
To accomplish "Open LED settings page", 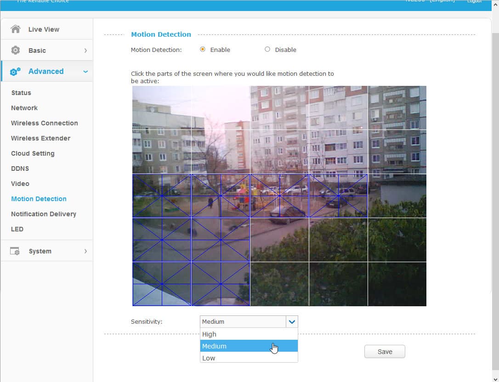I will pos(17,229).
